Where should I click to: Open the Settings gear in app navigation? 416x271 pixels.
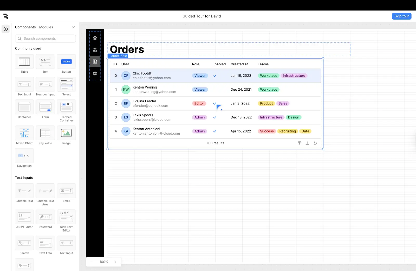tap(95, 73)
